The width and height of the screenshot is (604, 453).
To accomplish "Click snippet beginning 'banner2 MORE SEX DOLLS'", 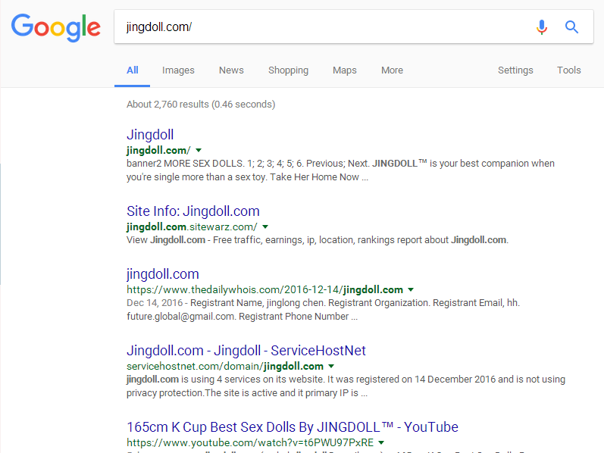I will [340, 170].
